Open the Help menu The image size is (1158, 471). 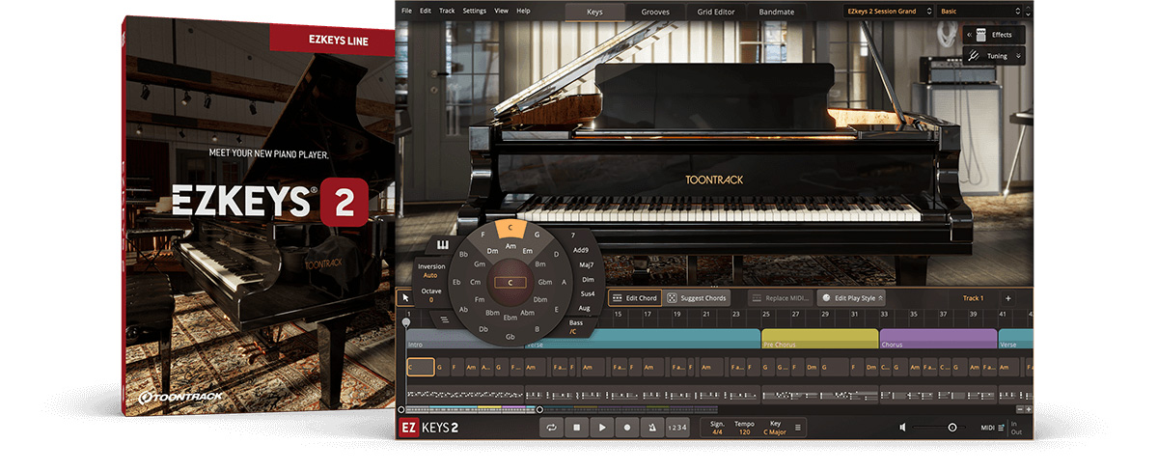click(523, 11)
